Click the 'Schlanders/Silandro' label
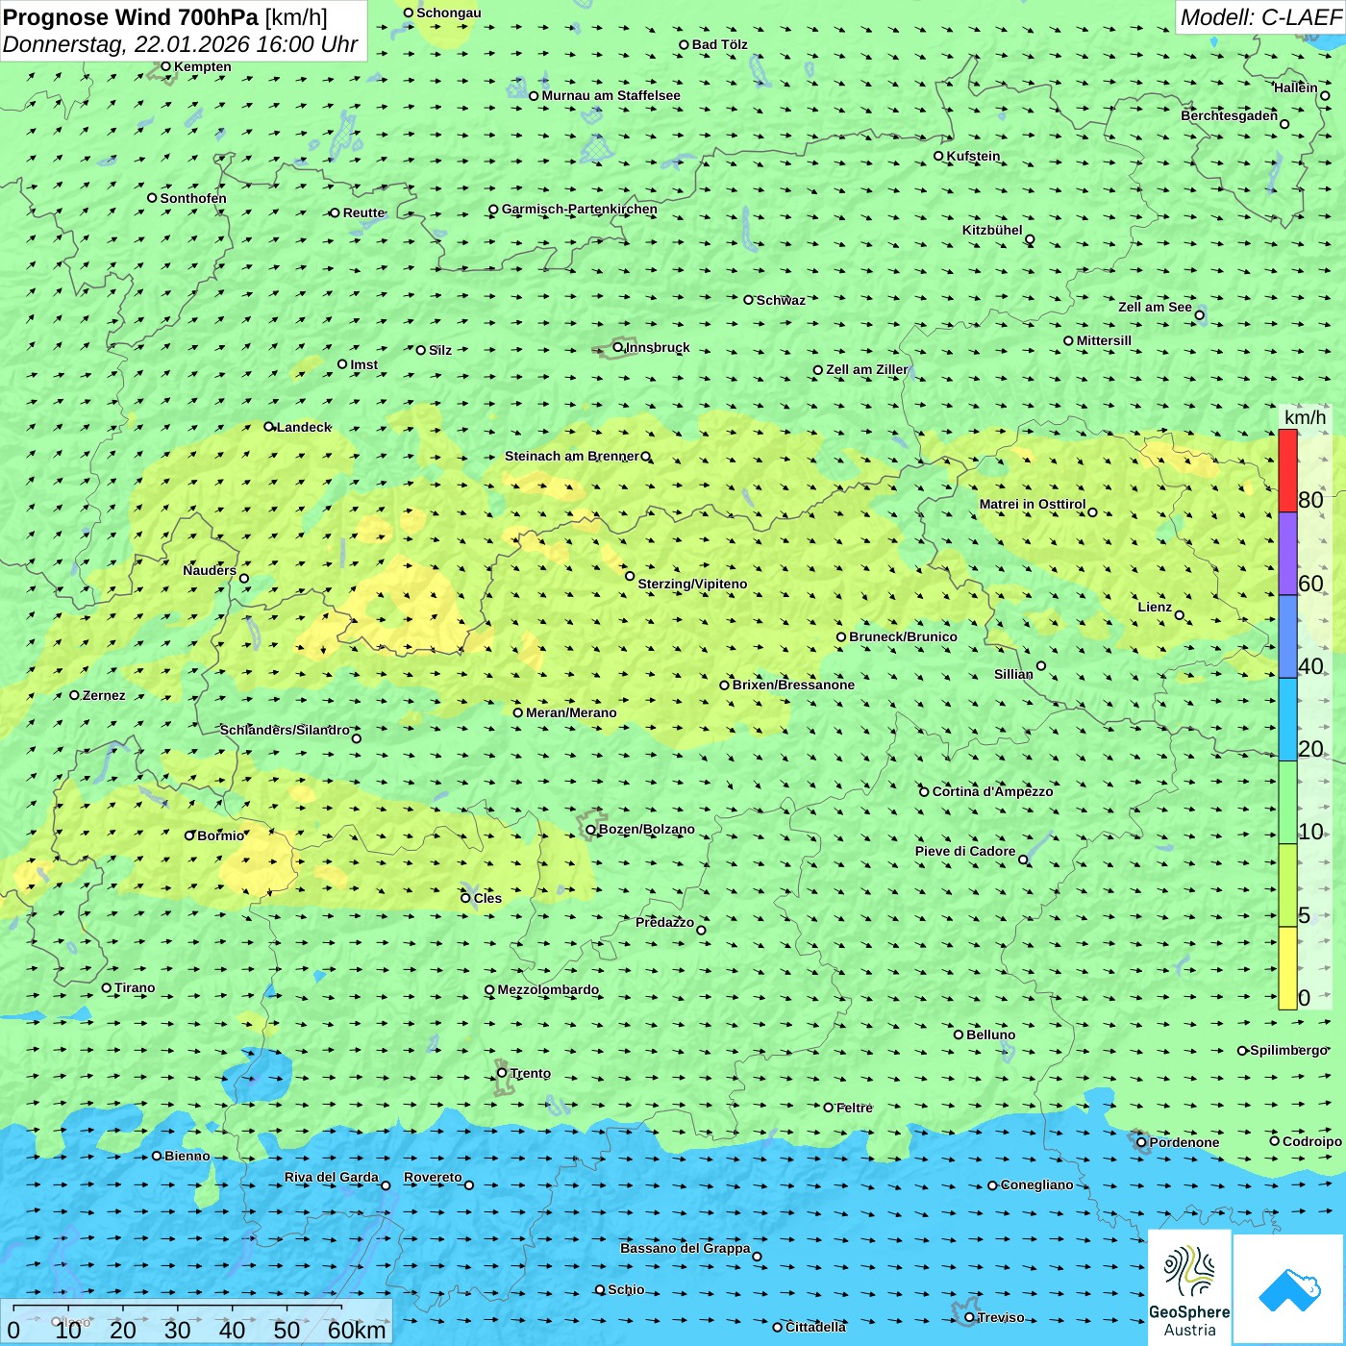 [285, 730]
